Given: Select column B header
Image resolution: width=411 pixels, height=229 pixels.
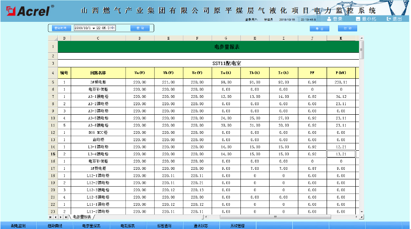Looking at the screenshot, I should coord(64,39).
